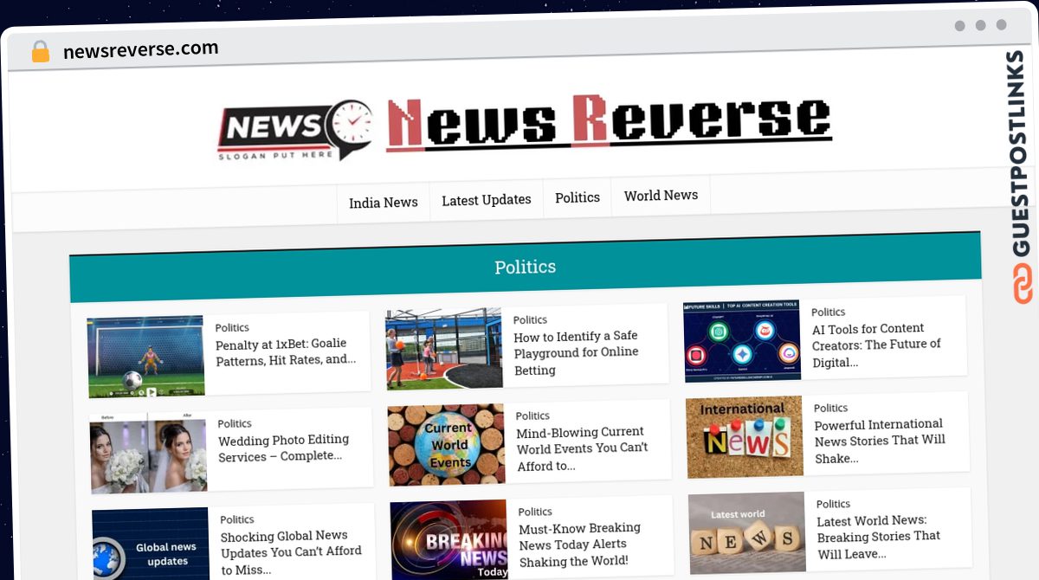Open the Latest Updates menu item
The image size is (1039, 580).
pyautogui.click(x=486, y=200)
